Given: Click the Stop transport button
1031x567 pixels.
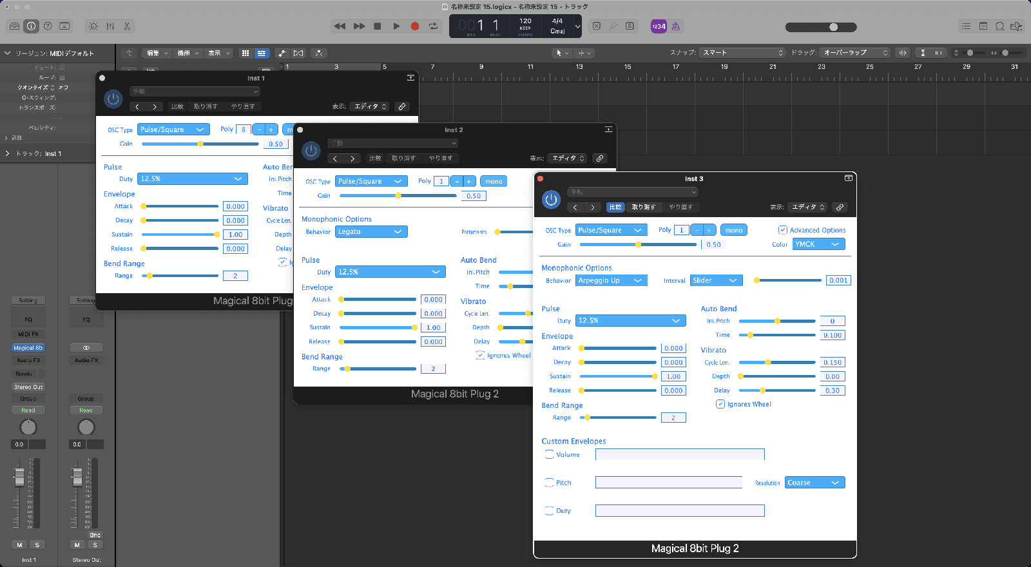Looking at the screenshot, I should click(378, 26).
